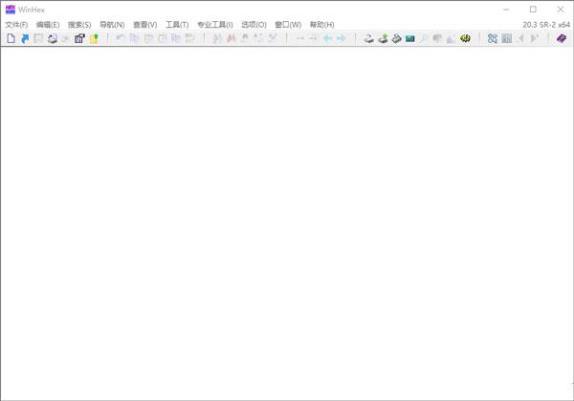Open the Open Disk toolbar icon
The height and width of the screenshot is (401, 574).
pos(368,39)
